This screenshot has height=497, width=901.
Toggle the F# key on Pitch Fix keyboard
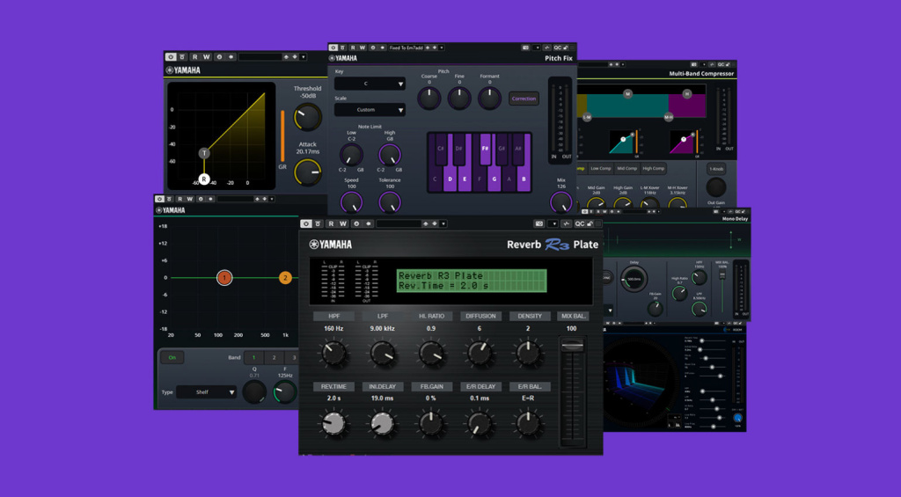pos(485,149)
